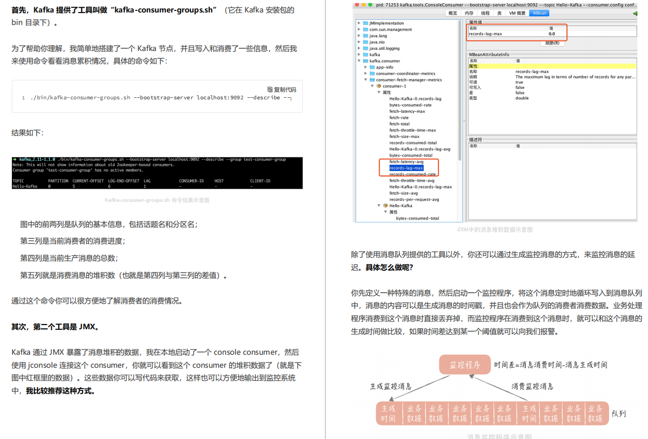Click the consumer-1 MBean icon

click(x=379, y=86)
